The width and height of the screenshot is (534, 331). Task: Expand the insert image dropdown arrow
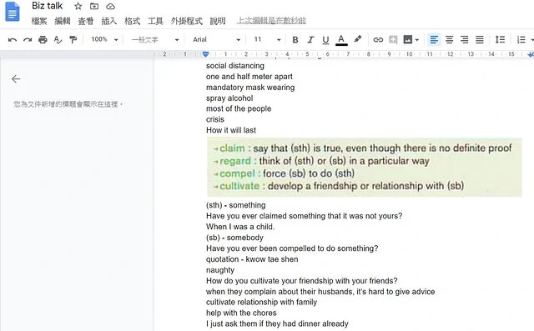[x=417, y=40]
